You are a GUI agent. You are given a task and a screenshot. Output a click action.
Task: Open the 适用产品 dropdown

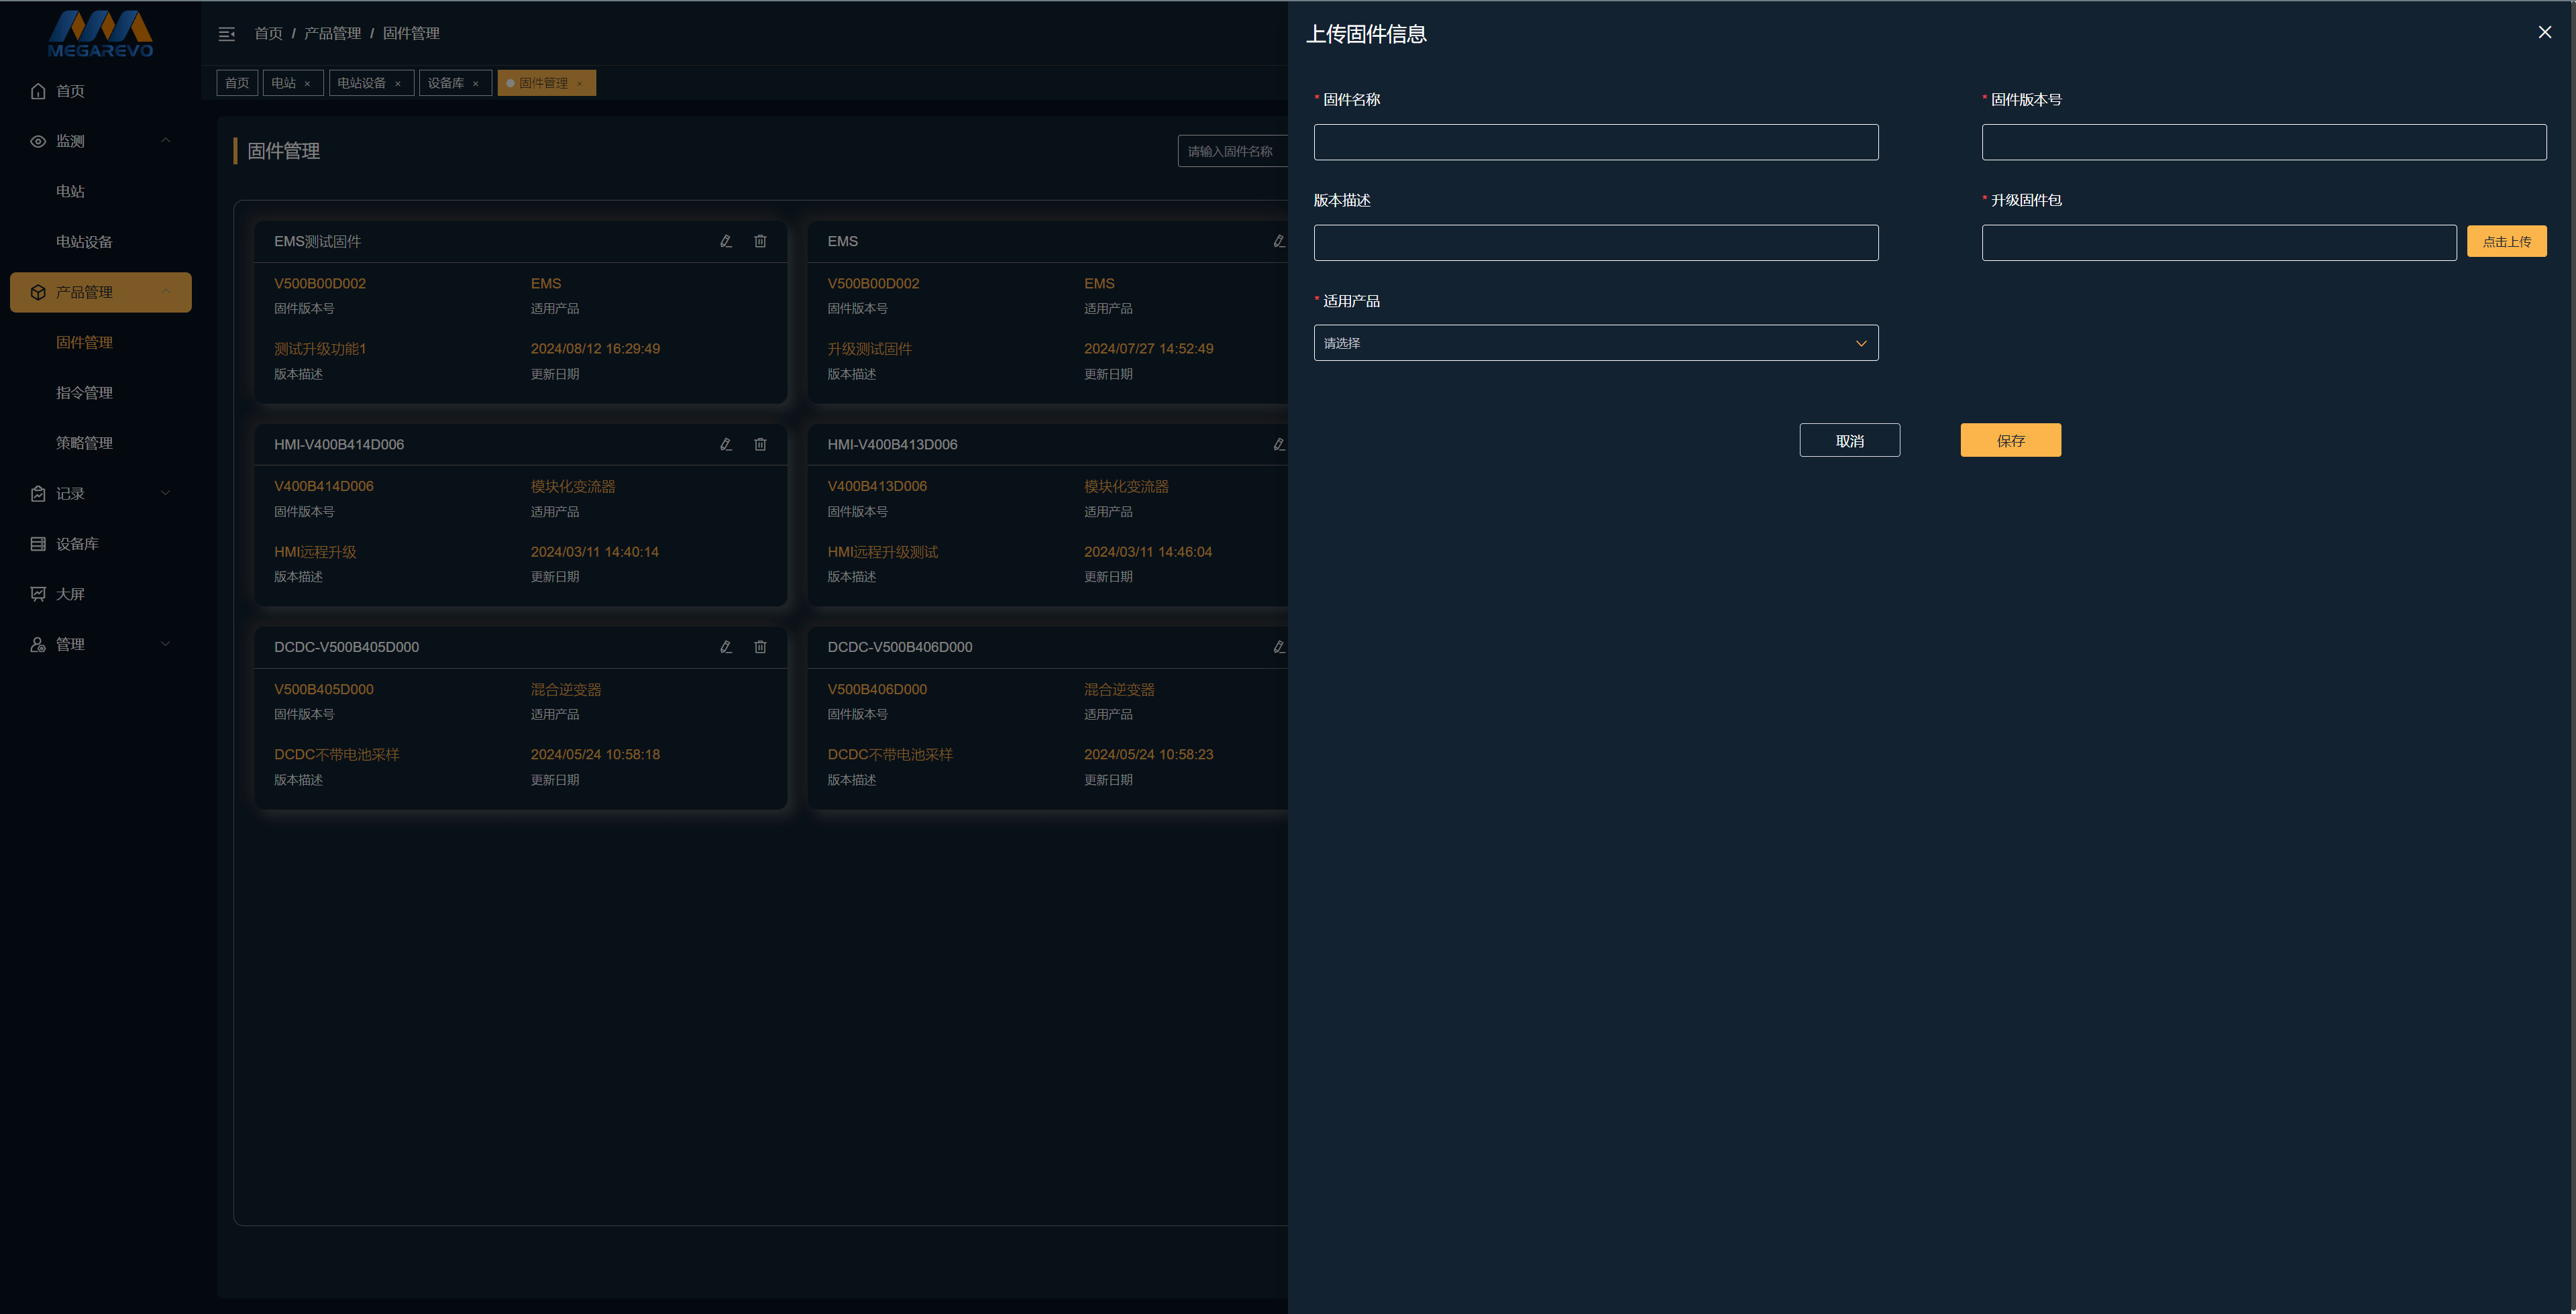tap(1596, 343)
